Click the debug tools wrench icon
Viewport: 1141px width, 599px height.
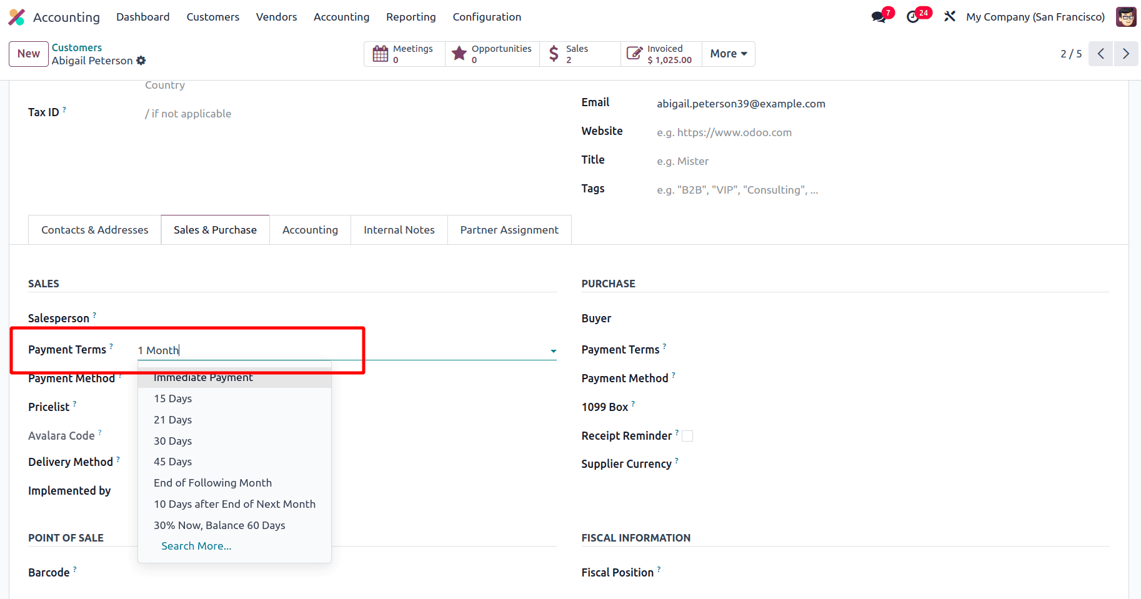(x=950, y=17)
